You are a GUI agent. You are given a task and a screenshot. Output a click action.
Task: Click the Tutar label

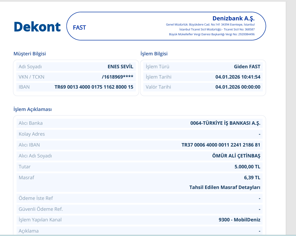click(25, 167)
